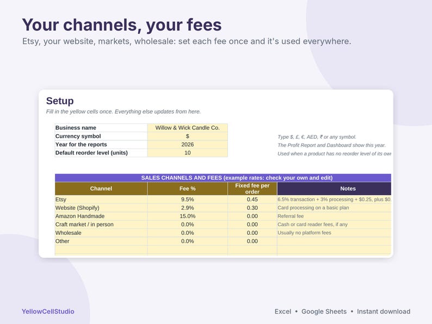Click the 'Wholesale' channel cell
This screenshot has height=324, width=432.
coord(101,233)
